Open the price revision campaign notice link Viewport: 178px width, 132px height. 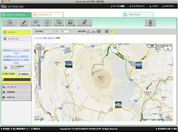click(x=16, y=52)
